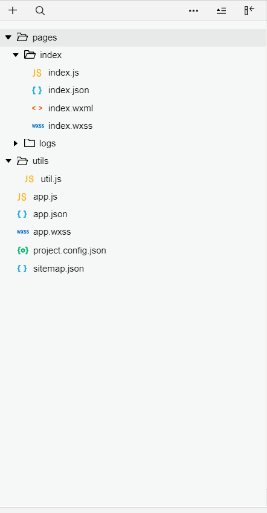Open sitemap.json file
The height and width of the screenshot is (513, 267).
(x=59, y=269)
